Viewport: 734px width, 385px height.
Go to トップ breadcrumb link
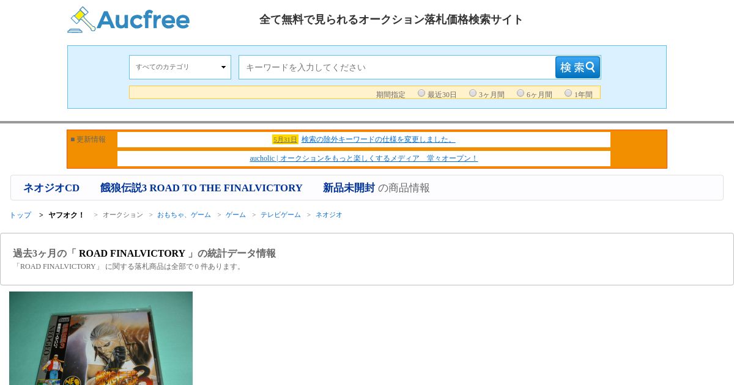coord(20,215)
